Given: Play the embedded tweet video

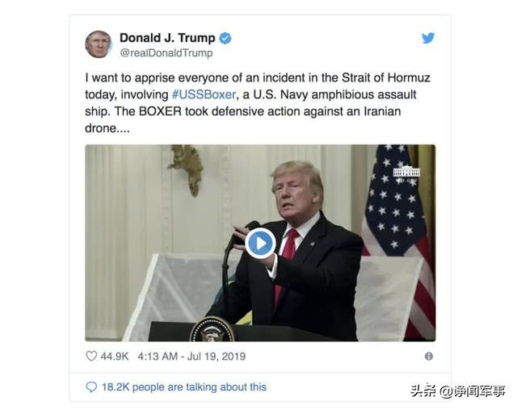Looking at the screenshot, I should point(260,244).
